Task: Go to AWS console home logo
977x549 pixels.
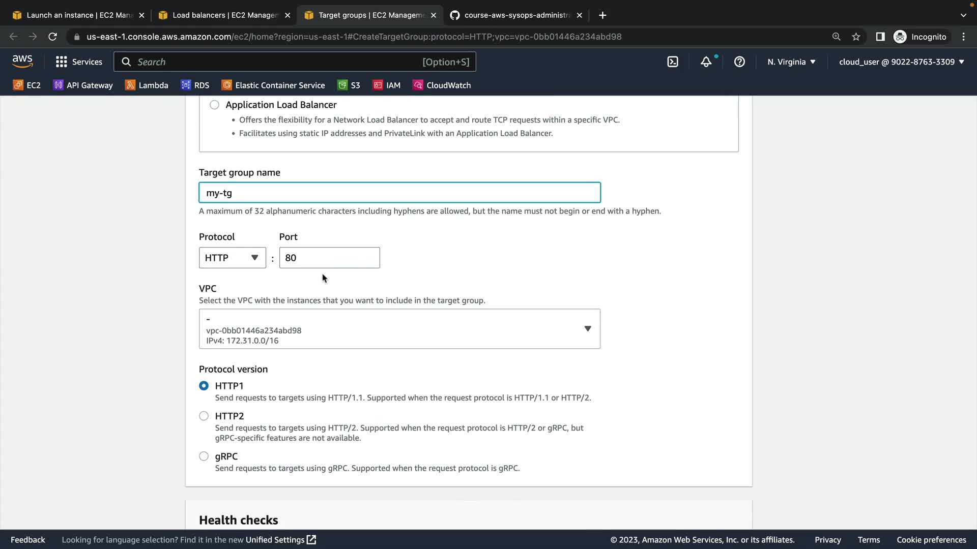Action: [x=22, y=62]
